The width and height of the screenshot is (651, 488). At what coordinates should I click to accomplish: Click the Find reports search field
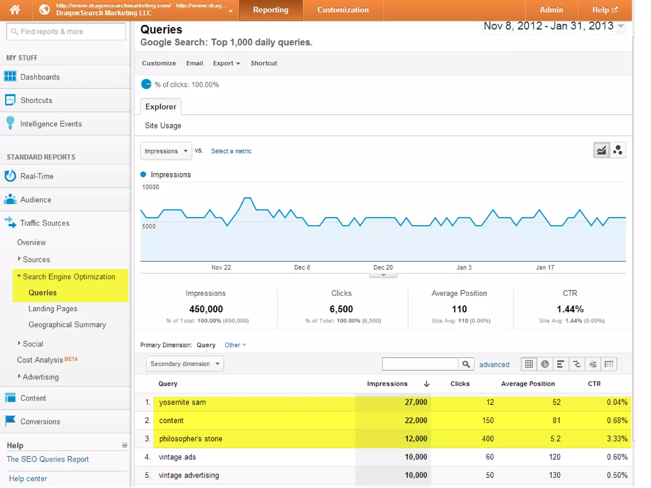[x=66, y=31]
